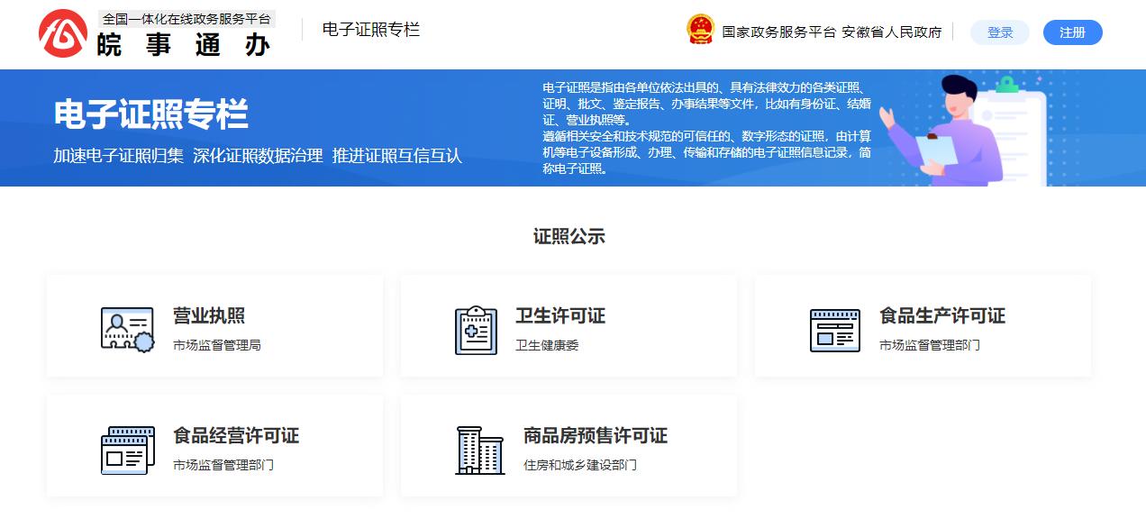Click the red 皖事通办 logo icon
Viewport: 1146px width, 528px height.
(x=63, y=33)
